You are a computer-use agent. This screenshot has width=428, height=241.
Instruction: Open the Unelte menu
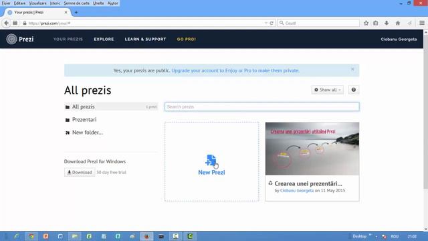[98, 3]
